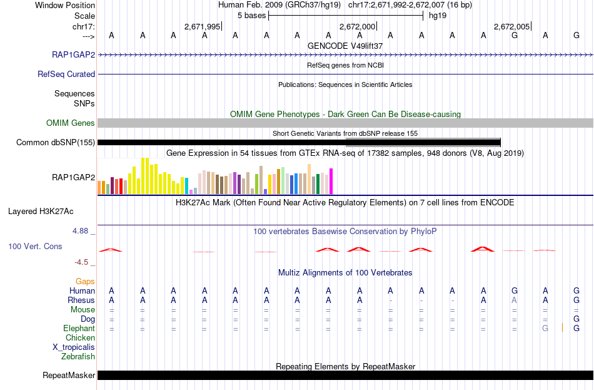Click the orange Gaps label
The height and width of the screenshot is (390, 594).
(85, 281)
